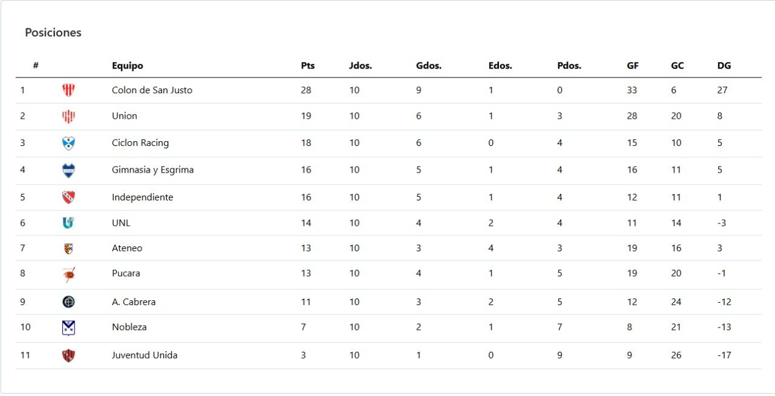The height and width of the screenshot is (396, 775).
Task: Click the Union team crest icon
Action: pos(68,116)
